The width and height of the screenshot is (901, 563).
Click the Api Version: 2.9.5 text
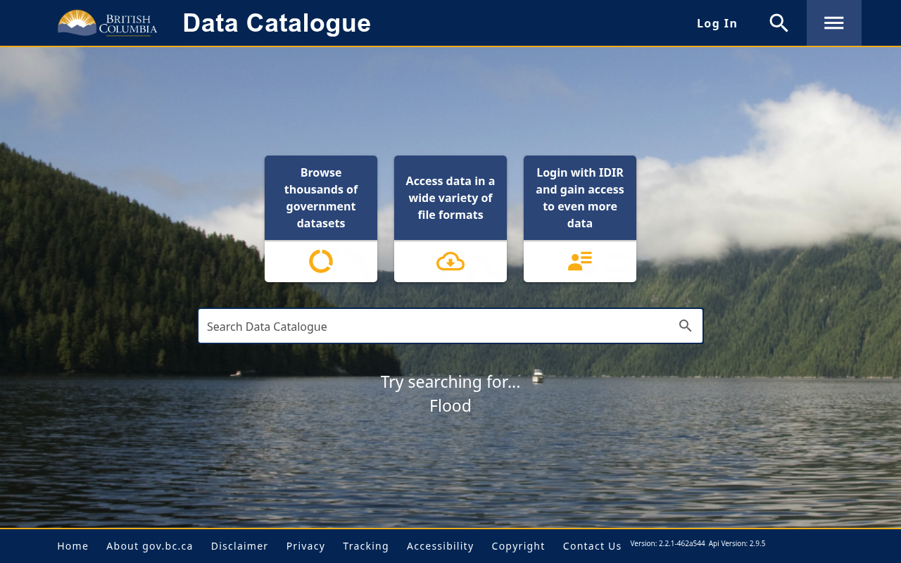(x=737, y=543)
